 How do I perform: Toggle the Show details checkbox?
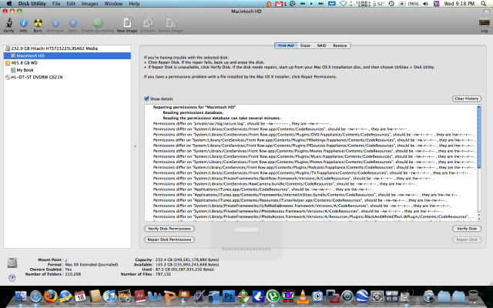point(146,99)
